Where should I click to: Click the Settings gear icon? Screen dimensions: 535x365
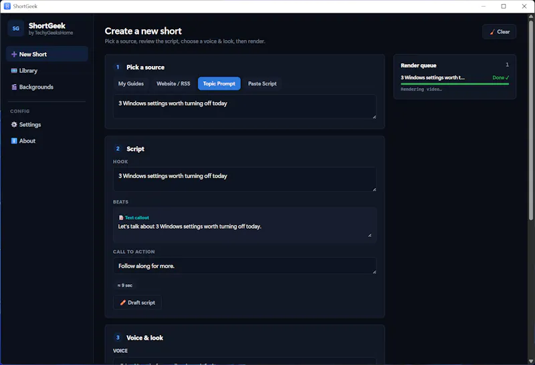tap(14, 125)
